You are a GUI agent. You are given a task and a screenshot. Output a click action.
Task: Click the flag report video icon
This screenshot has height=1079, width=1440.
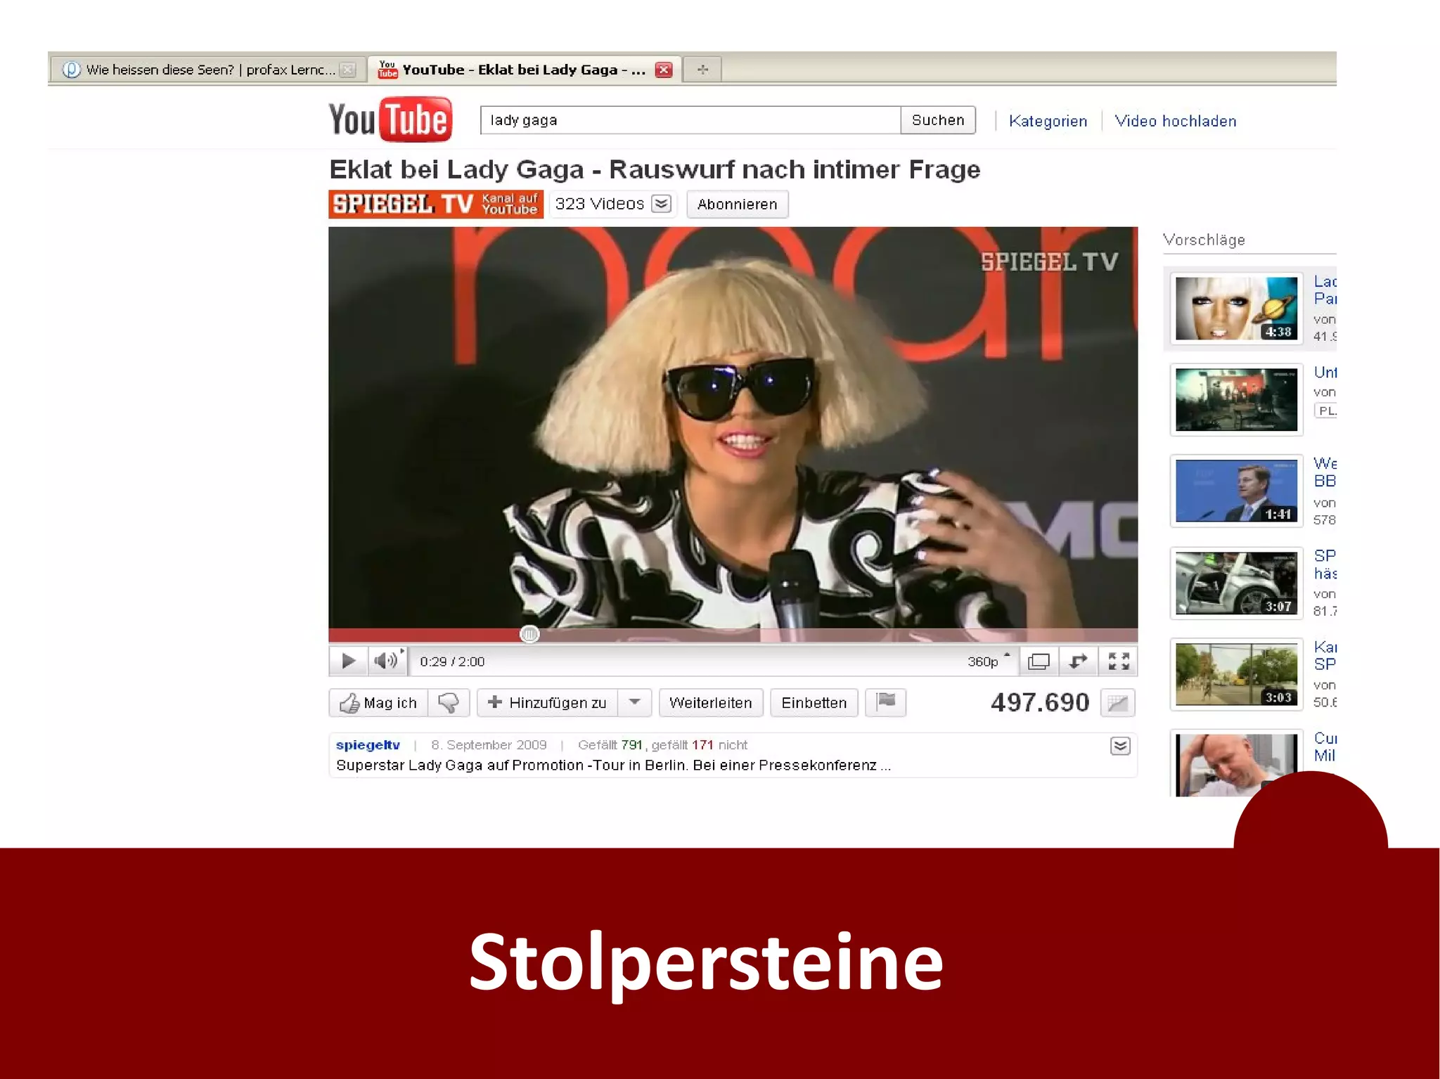click(886, 702)
